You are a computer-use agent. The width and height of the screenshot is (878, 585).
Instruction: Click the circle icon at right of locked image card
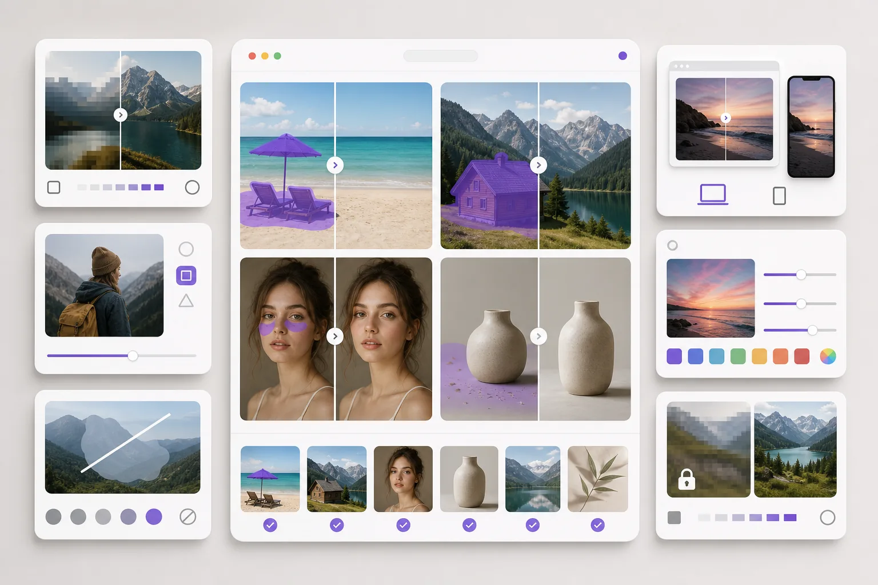pyautogui.click(x=827, y=518)
